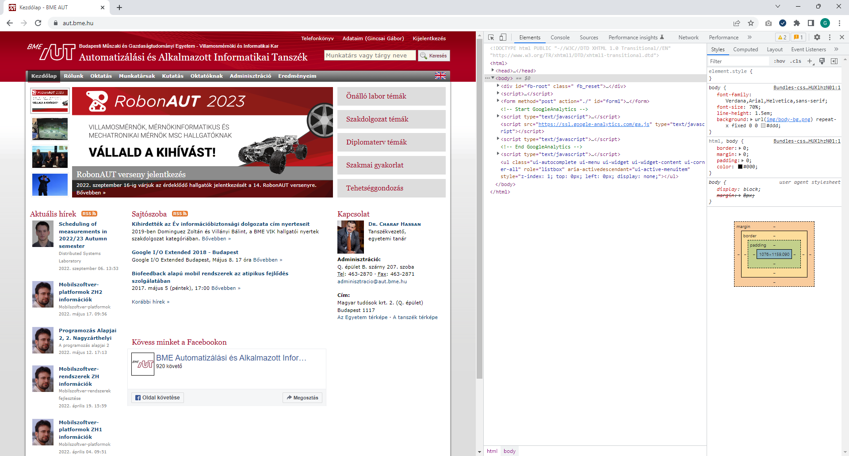849x456 pixels.
Task: Switch site language via UK flag icon
Action: pyautogui.click(x=440, y=76)
